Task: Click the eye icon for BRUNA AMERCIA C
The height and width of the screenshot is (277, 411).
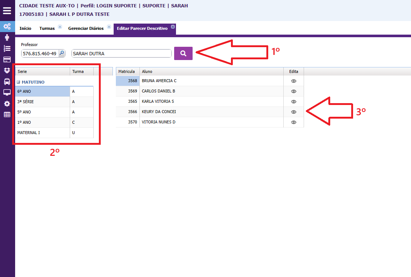Action: coord(294,81)
